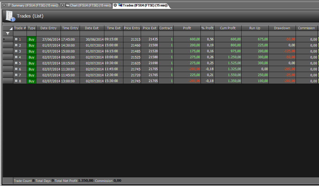This screenshot has height=186, width=319.
Task: Click the Date Entry filter field
Action: tap(48, 33)
